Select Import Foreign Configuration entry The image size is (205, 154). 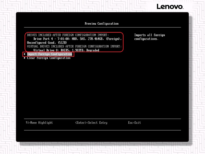[x=49, y=54]
